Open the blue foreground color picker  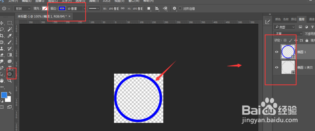4,95
